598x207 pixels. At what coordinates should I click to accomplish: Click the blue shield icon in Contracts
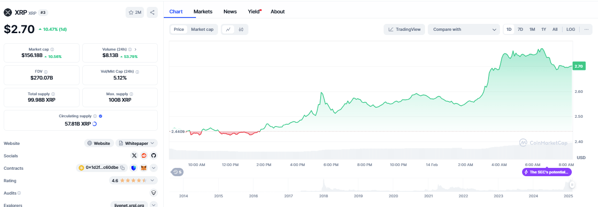pyautogui.click(x=134, y=168)
